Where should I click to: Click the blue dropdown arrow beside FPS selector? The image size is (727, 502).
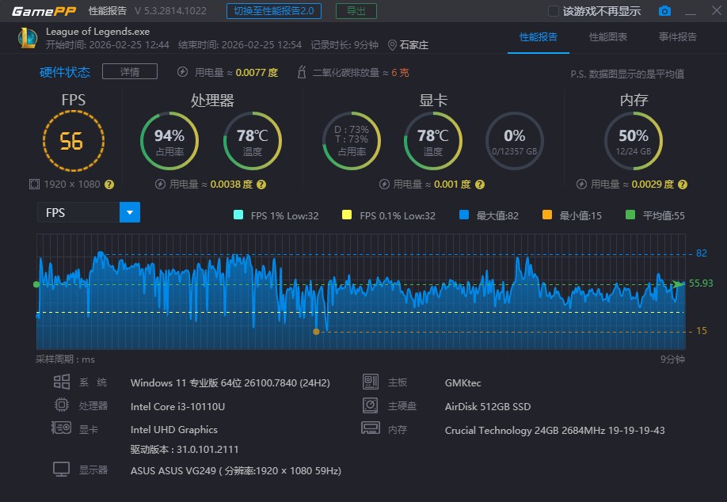(129, 212)
